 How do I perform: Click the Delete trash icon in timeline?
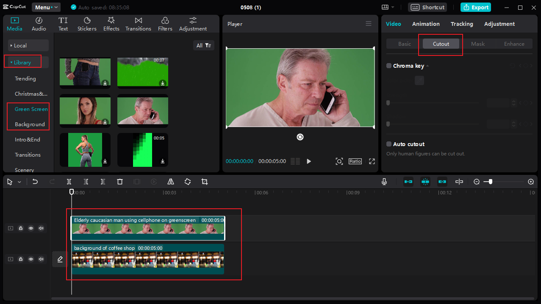(120, 182)
